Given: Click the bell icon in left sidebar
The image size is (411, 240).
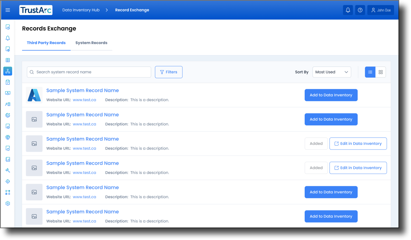Looking at the screenshot, I should pos(8,38).
